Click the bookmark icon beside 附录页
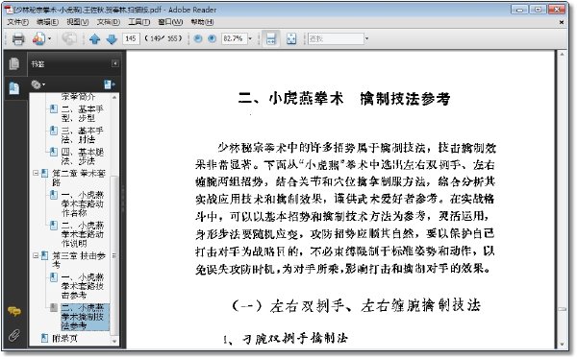 [44, 338]
